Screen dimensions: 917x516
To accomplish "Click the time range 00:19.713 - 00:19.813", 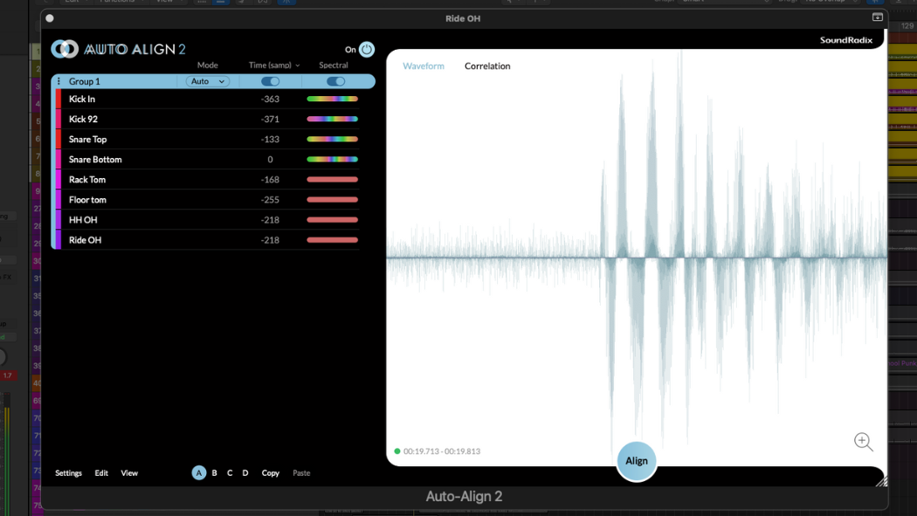I will [442, 451].
